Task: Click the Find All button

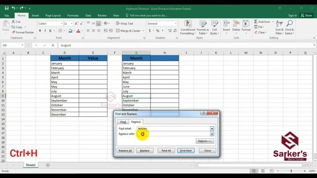Action: pos(166,150)
